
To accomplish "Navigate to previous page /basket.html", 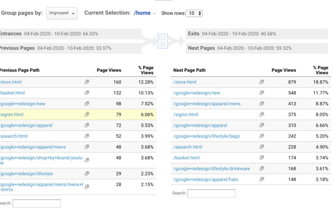I will (x=12, y=93).
